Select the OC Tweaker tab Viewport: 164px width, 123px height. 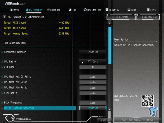pos(34,10)
